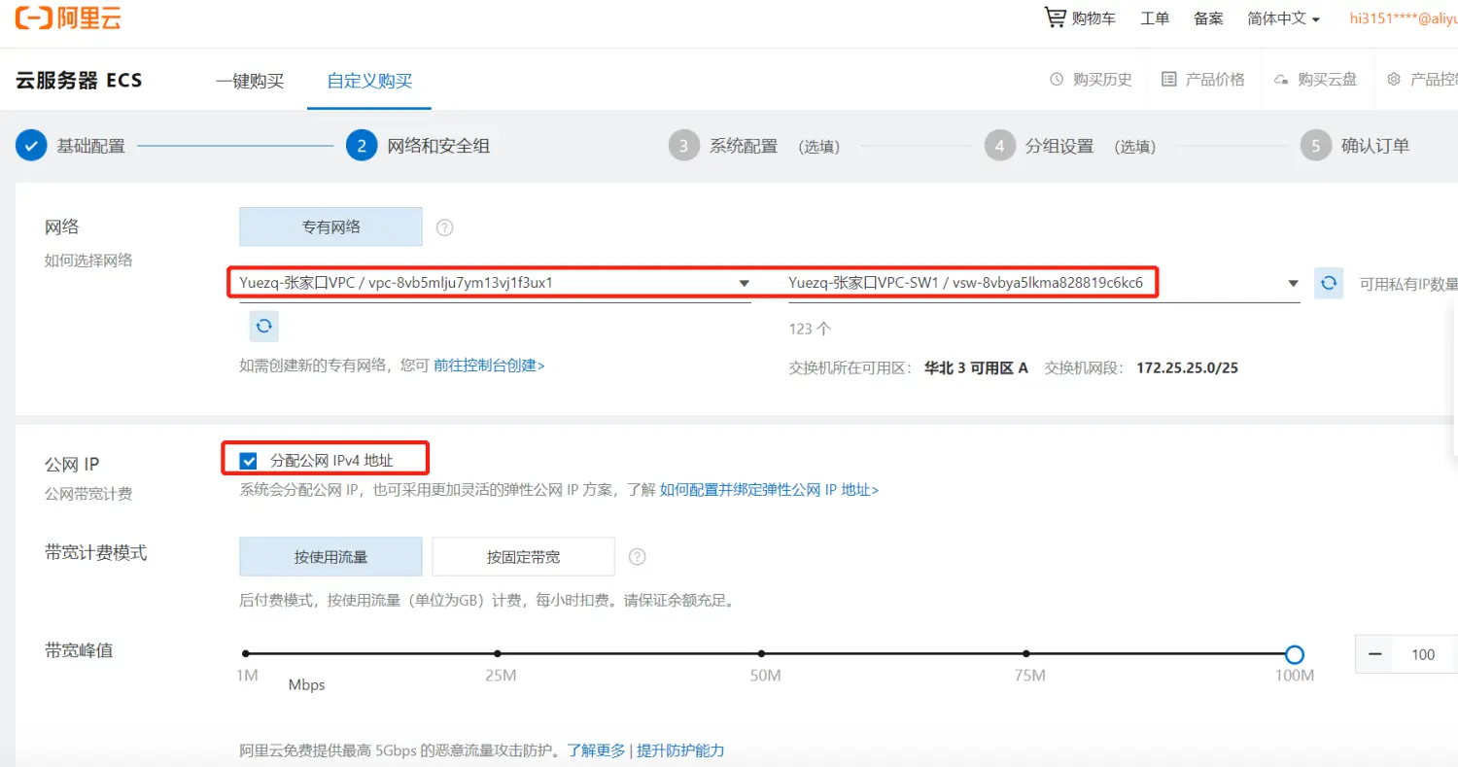Go to 基础配置 step

(91, 146)
